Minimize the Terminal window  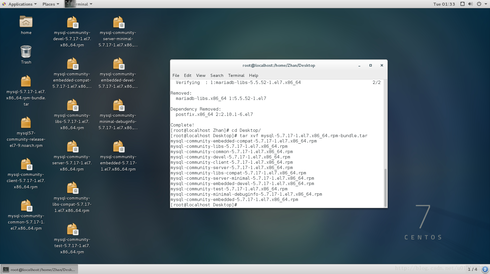coord(359,65)
